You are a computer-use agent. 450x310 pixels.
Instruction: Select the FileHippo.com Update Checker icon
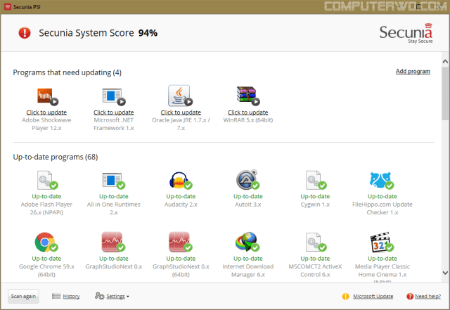point(382,181)
